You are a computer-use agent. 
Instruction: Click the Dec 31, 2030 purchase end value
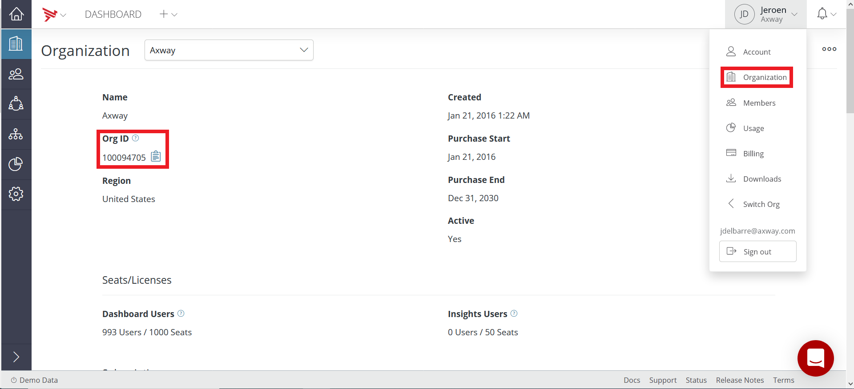click(x=473, y=198)
